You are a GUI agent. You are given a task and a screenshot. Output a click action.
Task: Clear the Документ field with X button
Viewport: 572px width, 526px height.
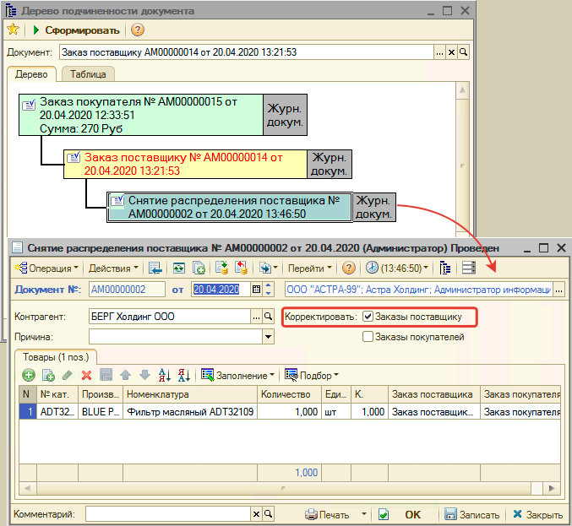tap(451, 52)
